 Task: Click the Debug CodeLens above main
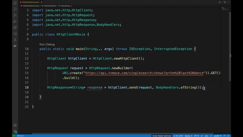coord(50,45)
